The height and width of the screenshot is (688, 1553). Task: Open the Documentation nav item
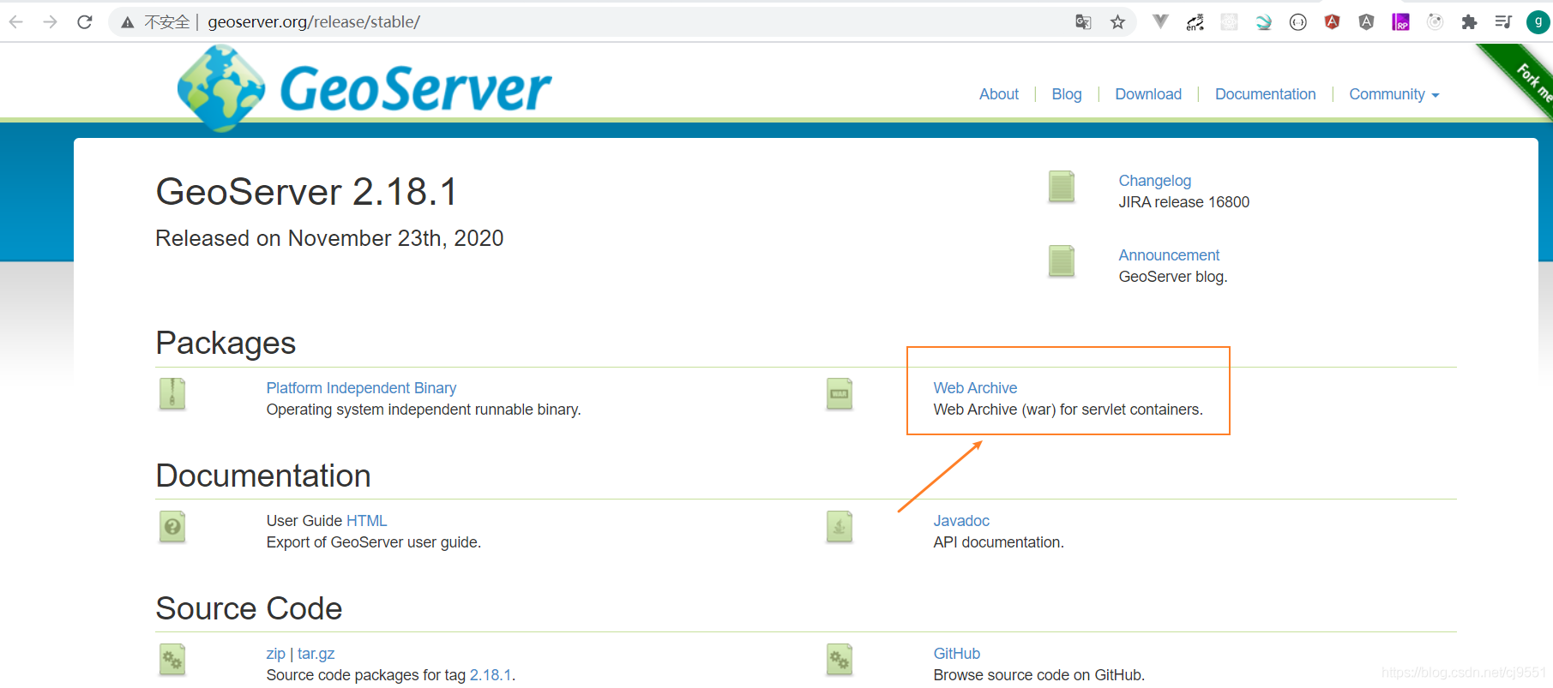1265,94
